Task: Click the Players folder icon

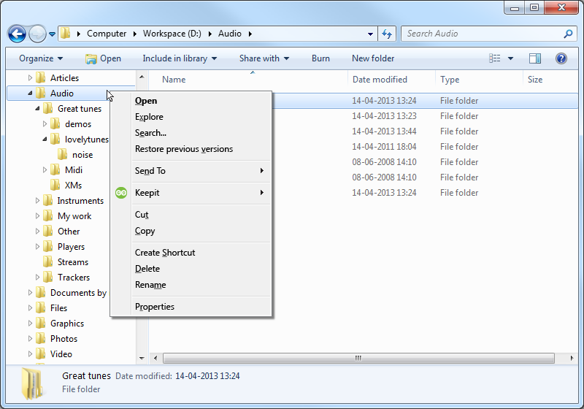Action: tap(47, 246)
